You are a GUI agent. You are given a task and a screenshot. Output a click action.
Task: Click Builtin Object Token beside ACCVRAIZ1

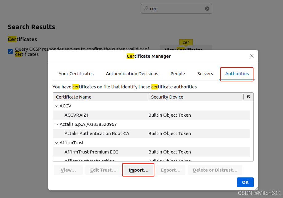tap(169, 115)
